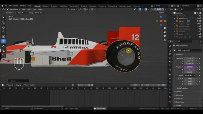Toggle camera view icon in viewport

coord(165,36)
